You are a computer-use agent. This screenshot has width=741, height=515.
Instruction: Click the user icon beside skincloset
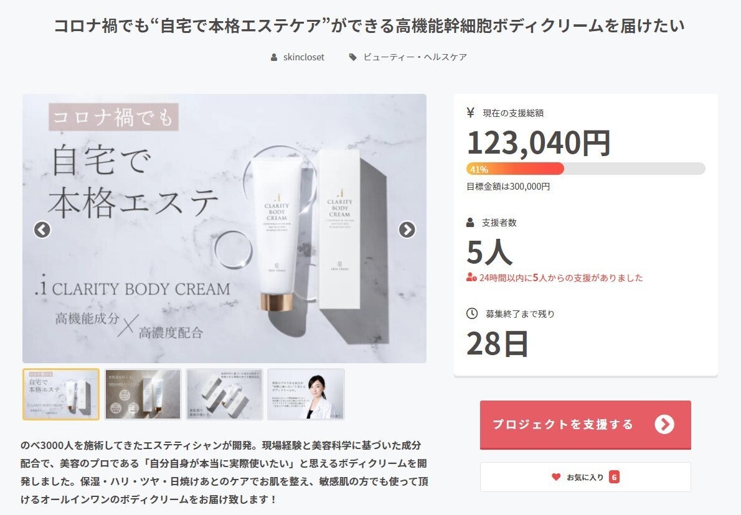coord(274,57)
